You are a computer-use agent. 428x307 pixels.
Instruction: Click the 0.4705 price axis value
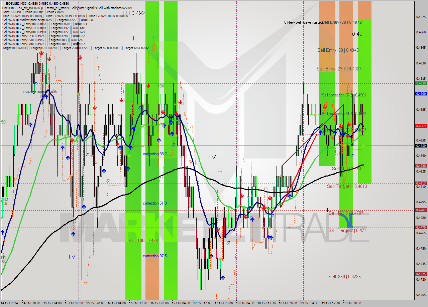(x=421, y=295)
